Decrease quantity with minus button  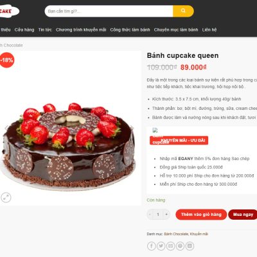click(150, 215)
